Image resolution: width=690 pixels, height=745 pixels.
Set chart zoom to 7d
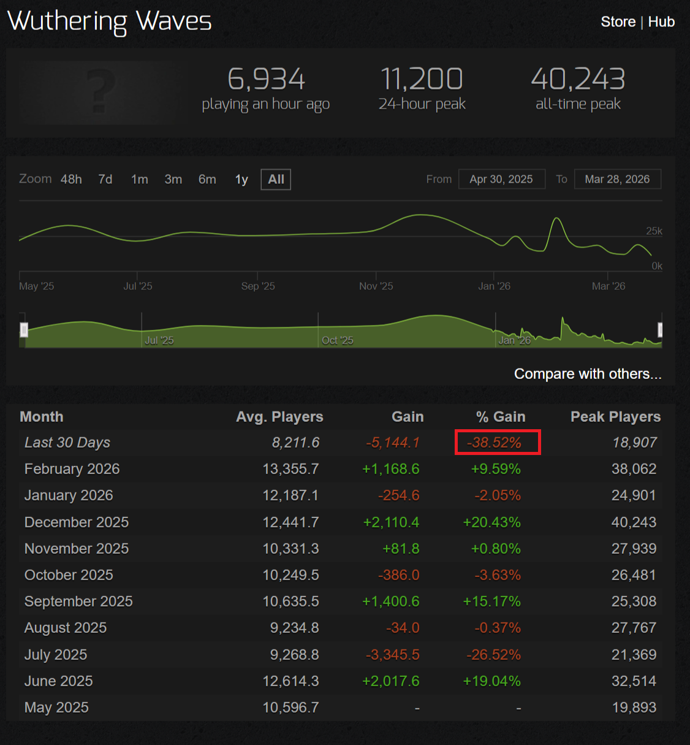coord(105,179)
